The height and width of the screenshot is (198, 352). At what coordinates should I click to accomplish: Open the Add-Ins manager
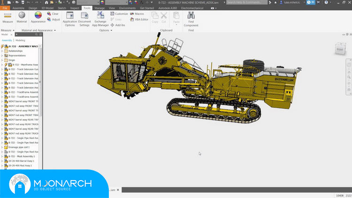click(x=118, y=25)
